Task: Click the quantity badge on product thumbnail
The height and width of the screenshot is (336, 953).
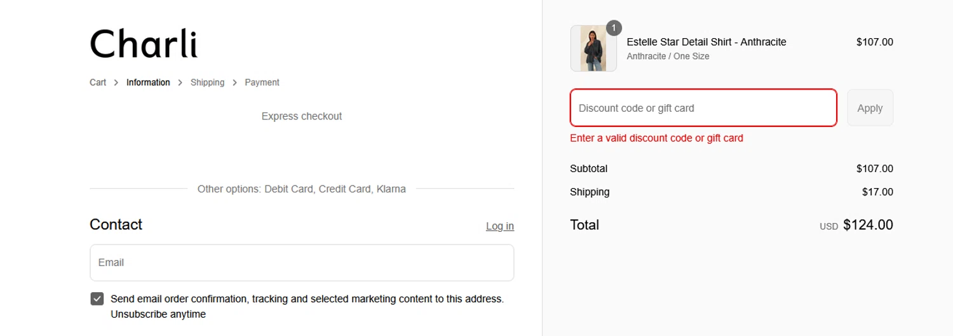Action: pos(614,28)
